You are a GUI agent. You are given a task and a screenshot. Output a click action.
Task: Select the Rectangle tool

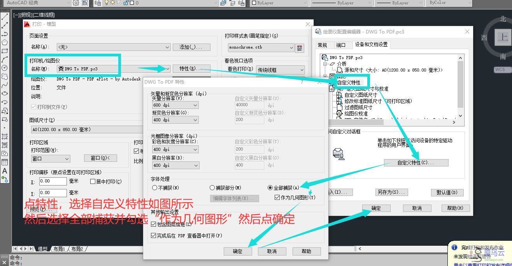[x=5, y=51]
